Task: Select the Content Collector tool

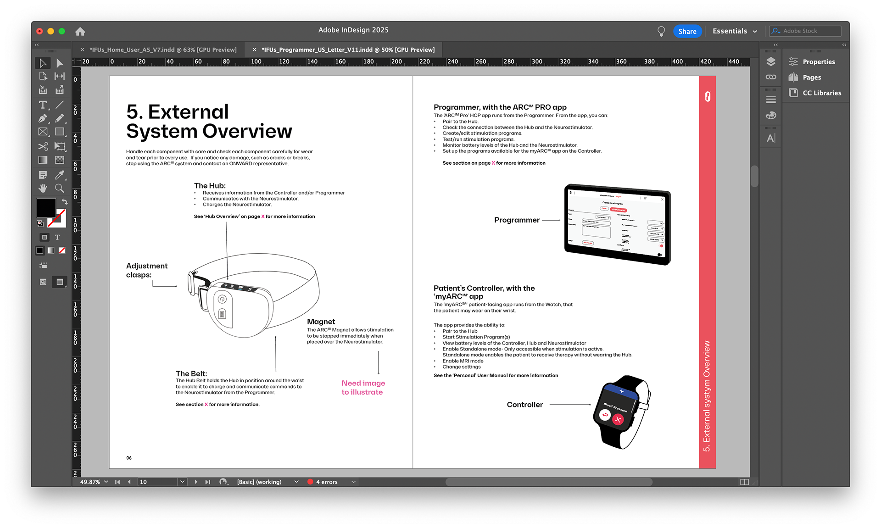Action: pyautogui.click(x=43, y=90)
